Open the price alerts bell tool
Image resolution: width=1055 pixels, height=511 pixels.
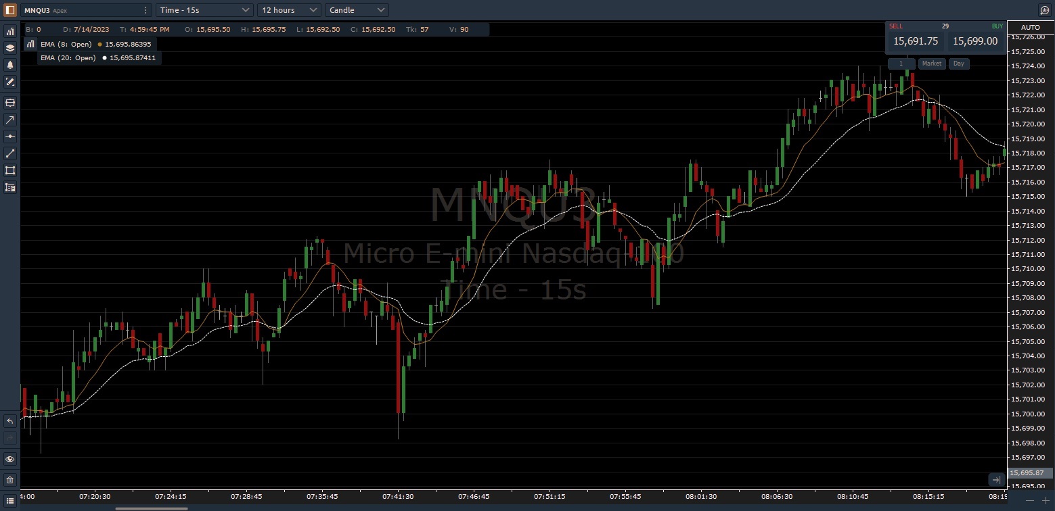[x=10, y=65]
